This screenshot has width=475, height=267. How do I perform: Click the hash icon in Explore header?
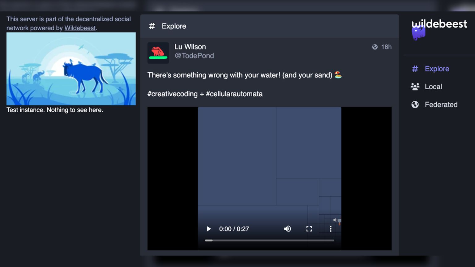pyautogui.click(x=152, y=26)
